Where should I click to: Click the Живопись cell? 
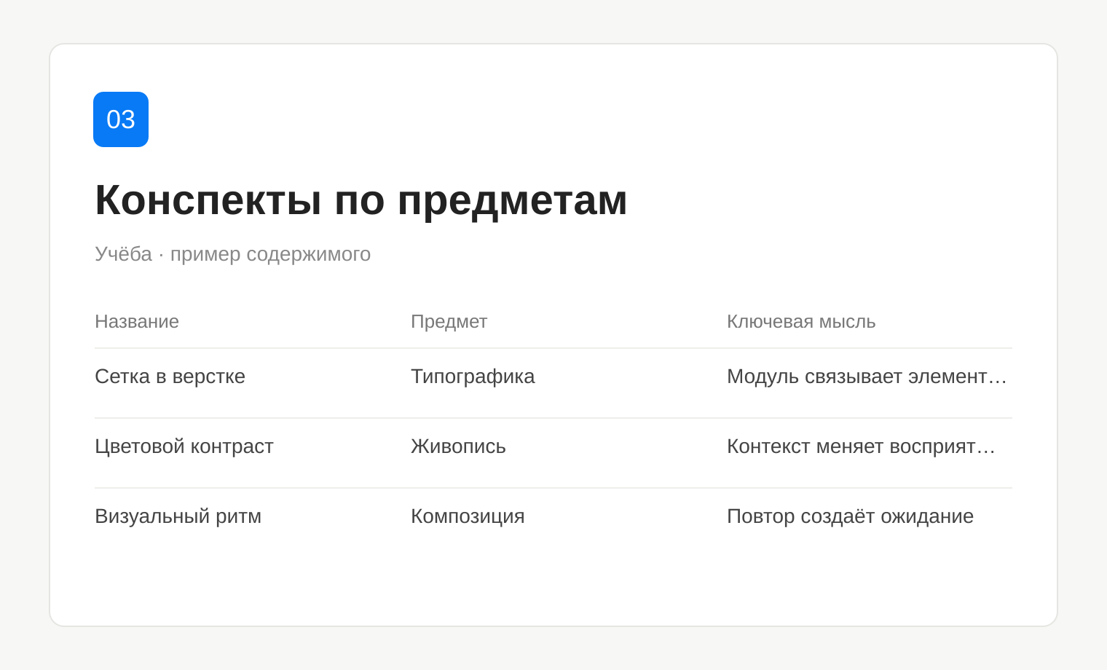click(x=458, y=446)
